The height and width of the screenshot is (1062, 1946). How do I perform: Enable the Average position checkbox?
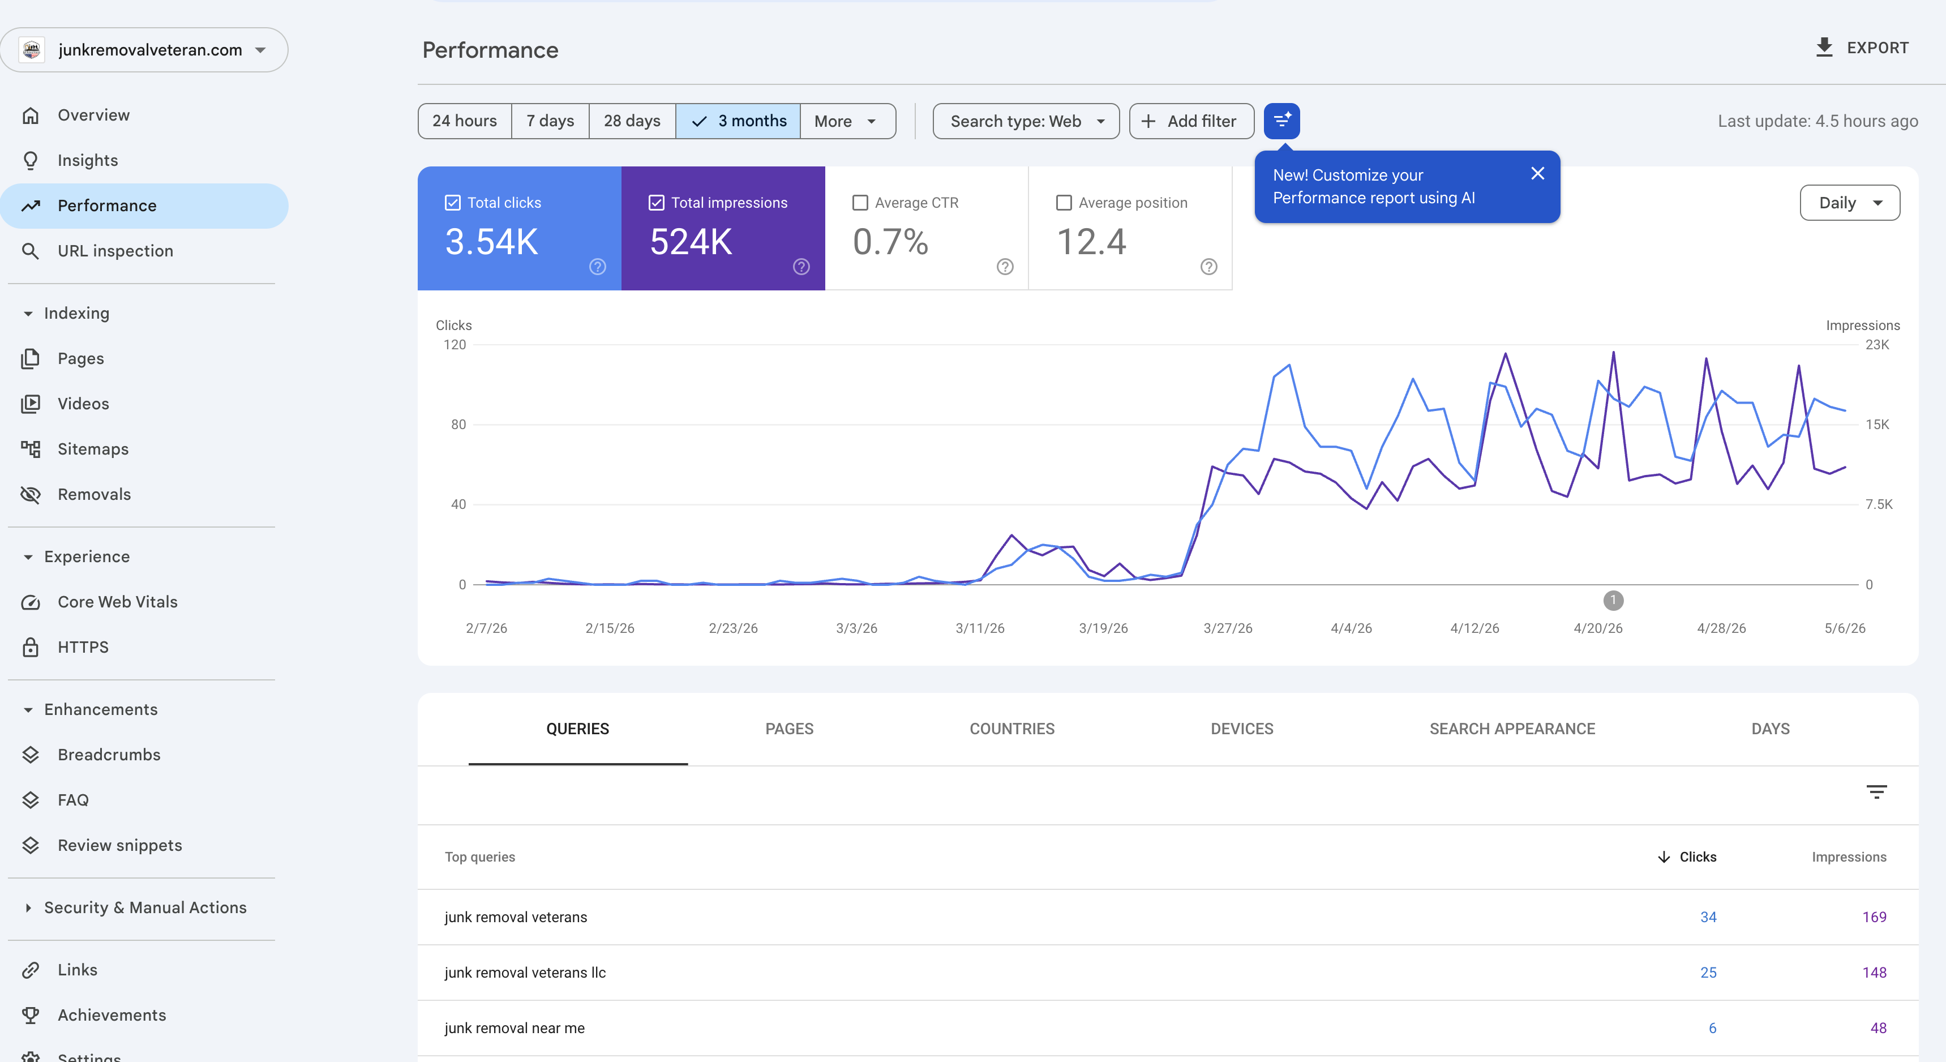pyautogui.click(x=1064, y=203)
